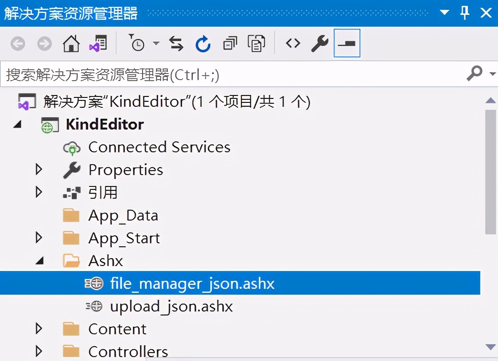Select the App_Data folder
Viewport: 498px width, 361px height.
(123, 216)
